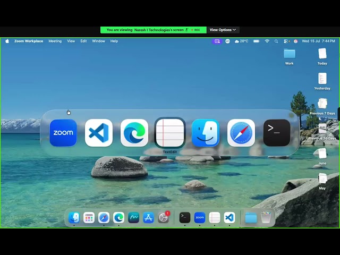This screenshot has width=340, height=255.
Task: Select Zoom in the app switcher
Action: 63,133
